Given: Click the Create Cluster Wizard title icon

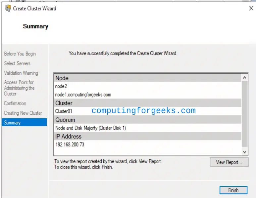Looking at the screenshot, I should 8,8.
